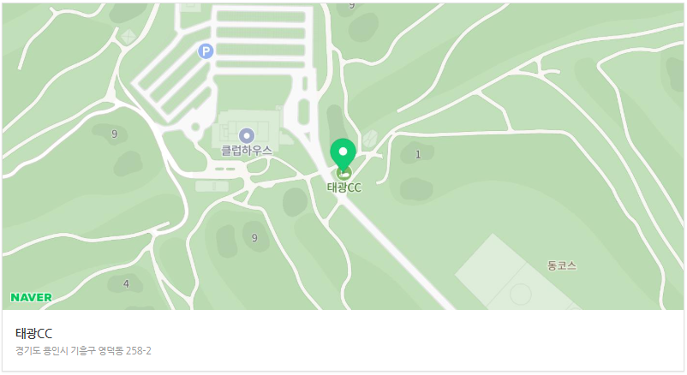687x375 pixels.
Task: Click the blue parking P icon
Action: [x=206, y=51]
